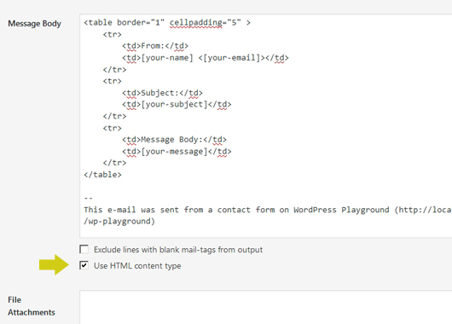Click the '<td>Message Body:</td>' line
The image size is (452, 324).
click(174, 140)
